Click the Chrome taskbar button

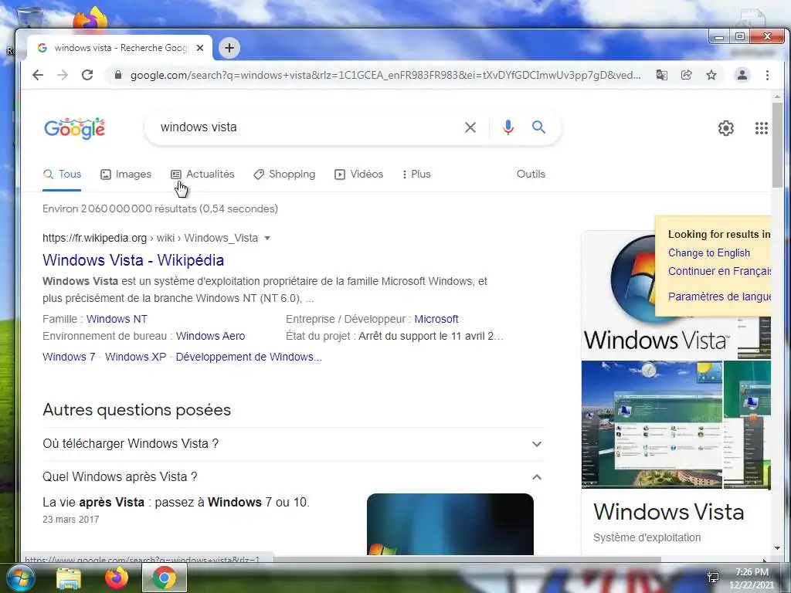(x=165, y=578)
